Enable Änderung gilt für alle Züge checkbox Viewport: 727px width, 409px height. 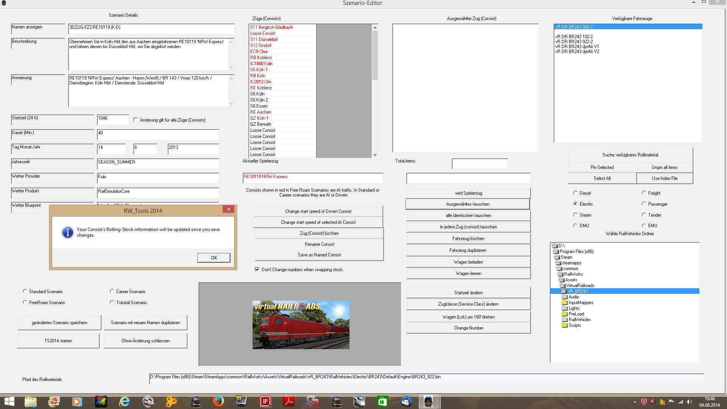136,120
